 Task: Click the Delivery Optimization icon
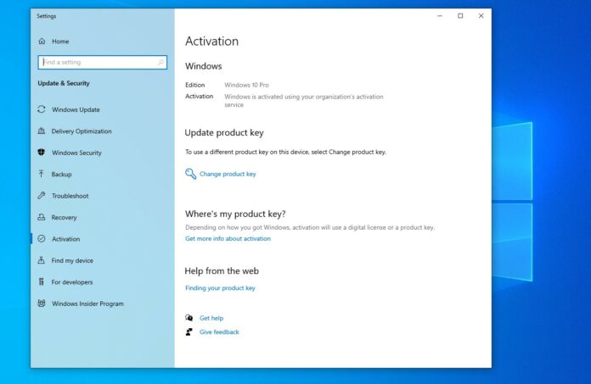pos(42,131)
